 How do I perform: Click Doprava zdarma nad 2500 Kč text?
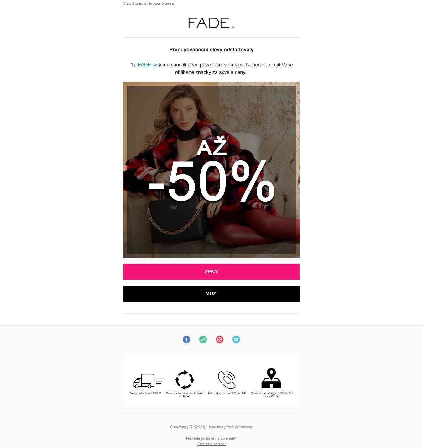145,393
